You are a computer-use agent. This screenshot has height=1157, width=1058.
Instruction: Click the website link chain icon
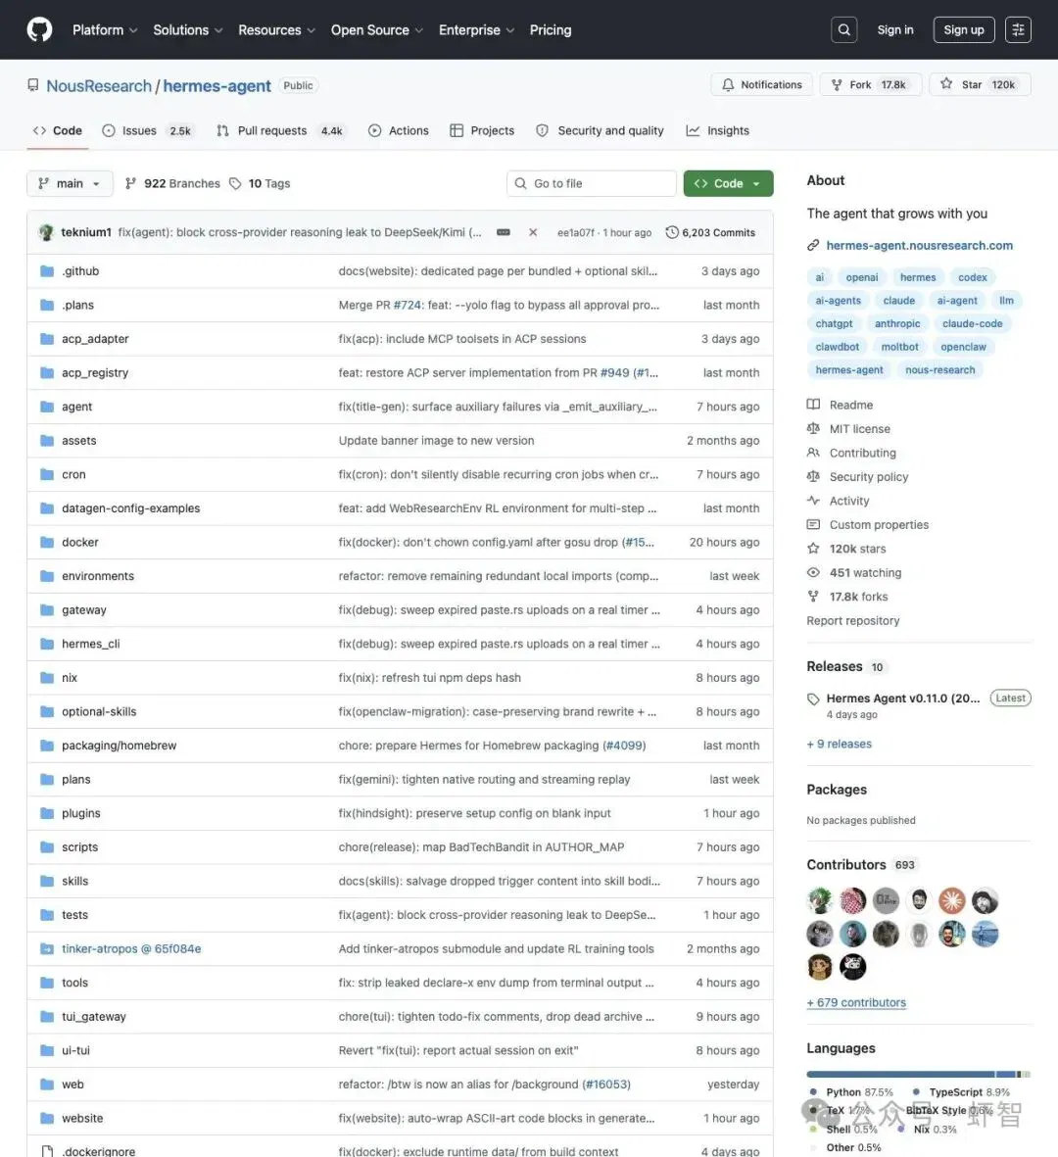[x=813, y=245]
